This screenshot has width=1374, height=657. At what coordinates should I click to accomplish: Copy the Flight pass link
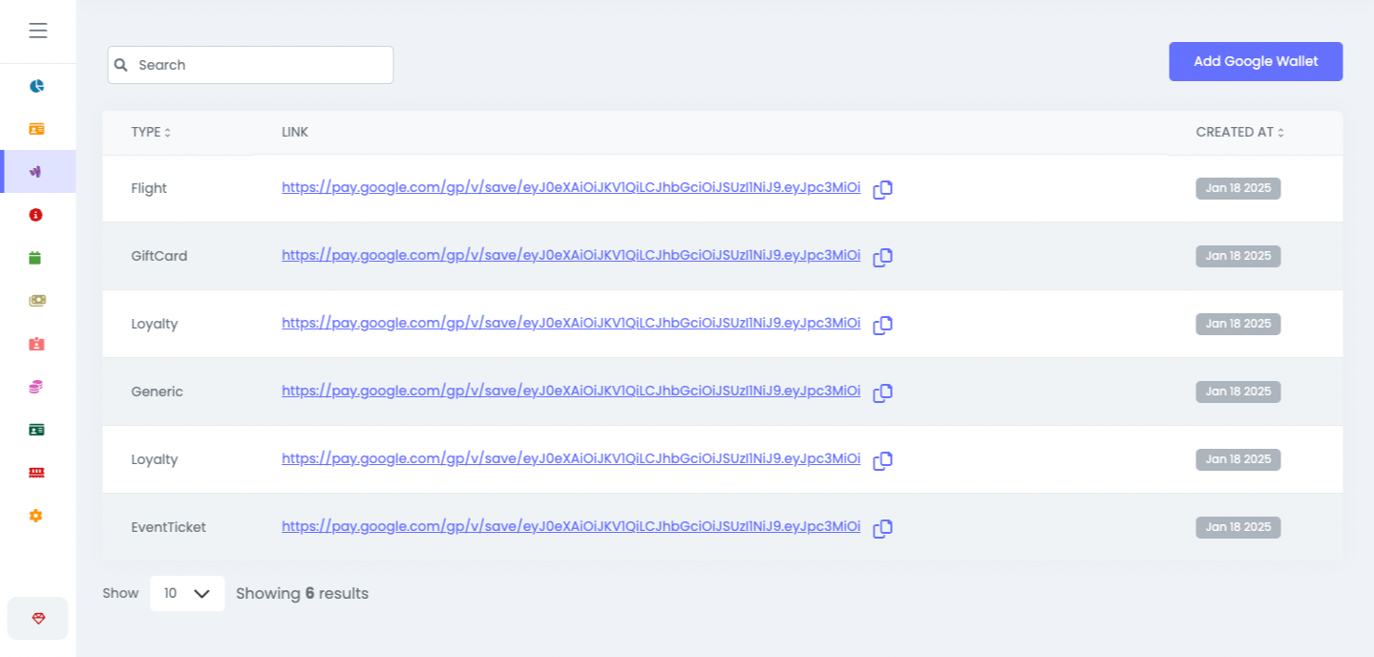[x=881, y=189]
